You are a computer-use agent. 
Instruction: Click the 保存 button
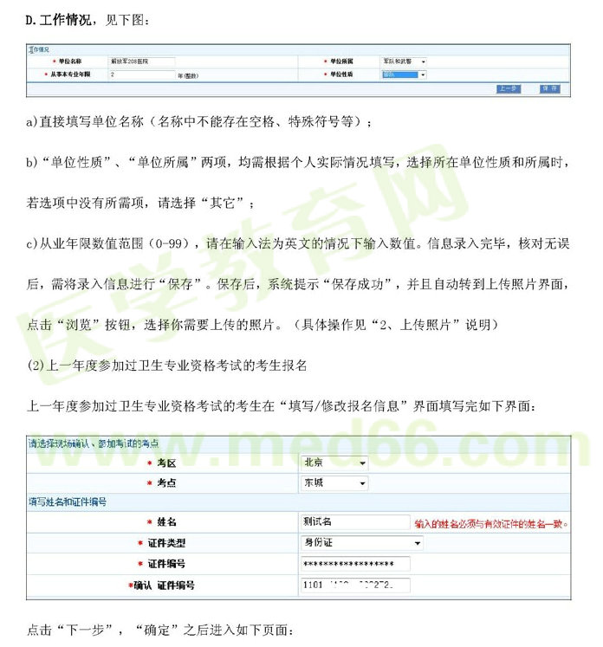[549, 88]
